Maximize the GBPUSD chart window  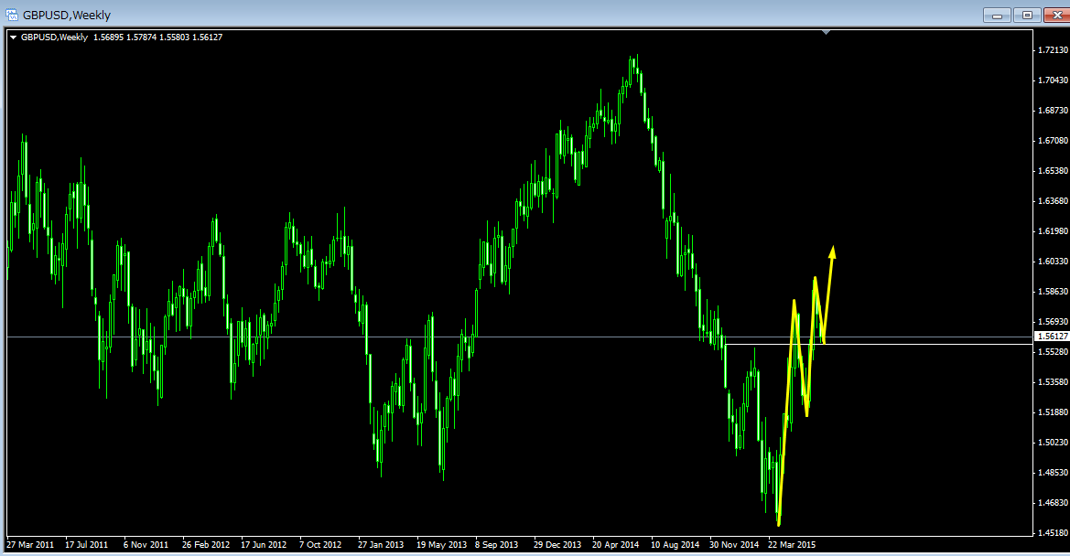click(x=1026, y=15)
